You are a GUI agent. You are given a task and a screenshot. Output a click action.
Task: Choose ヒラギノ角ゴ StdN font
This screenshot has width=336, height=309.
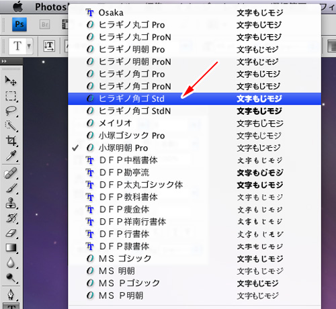pyautogui.click(x=194, y=111)
